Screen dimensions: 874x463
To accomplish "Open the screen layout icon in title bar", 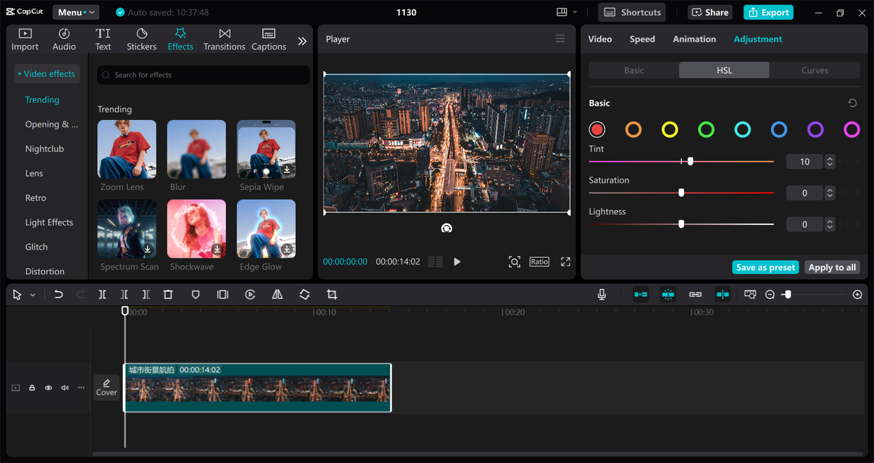I will (562, 12).
